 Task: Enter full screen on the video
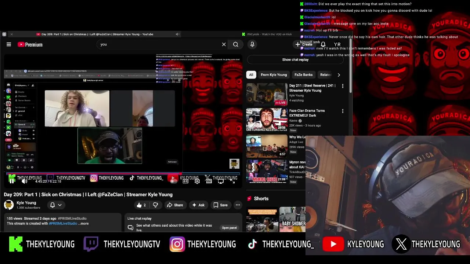232,181
